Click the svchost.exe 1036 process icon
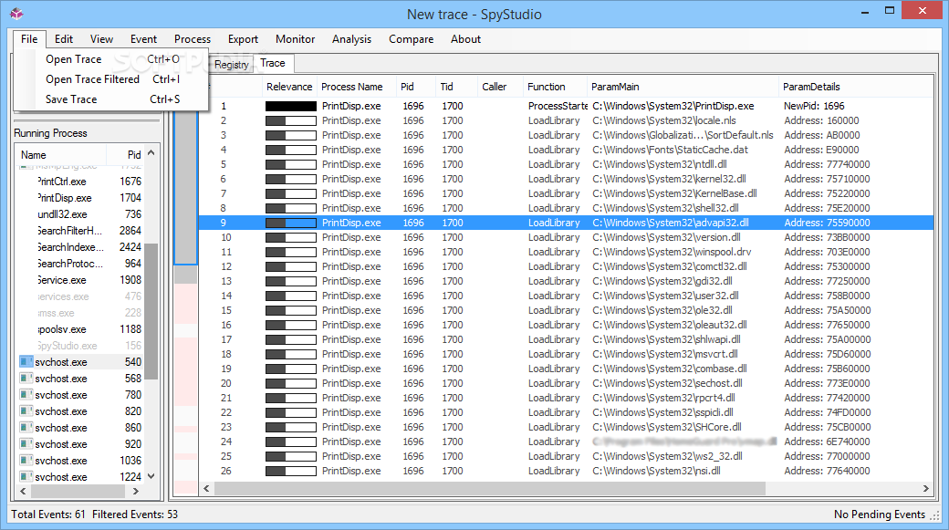The image size is (949, 530). click(26, 461)
